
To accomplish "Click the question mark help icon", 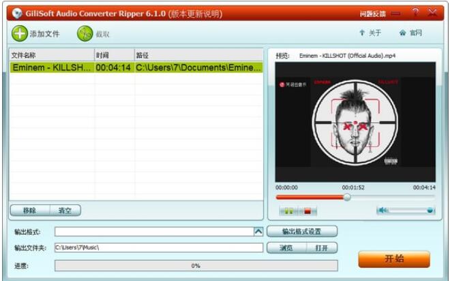I will (415, 13).
